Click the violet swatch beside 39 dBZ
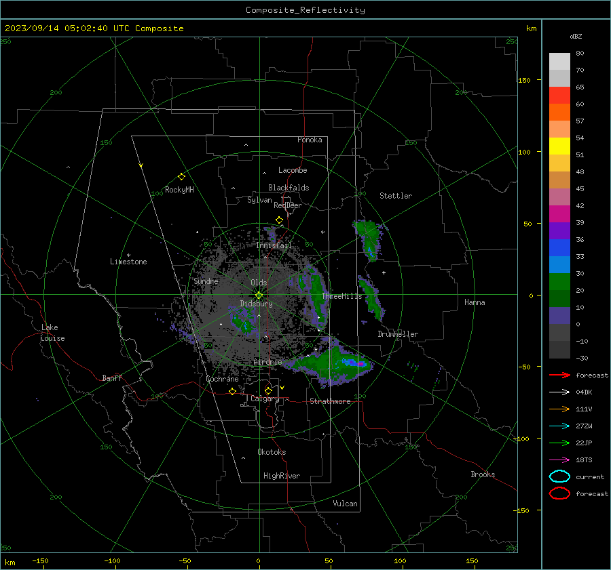611x570 pixels. [x=559, y=230]
